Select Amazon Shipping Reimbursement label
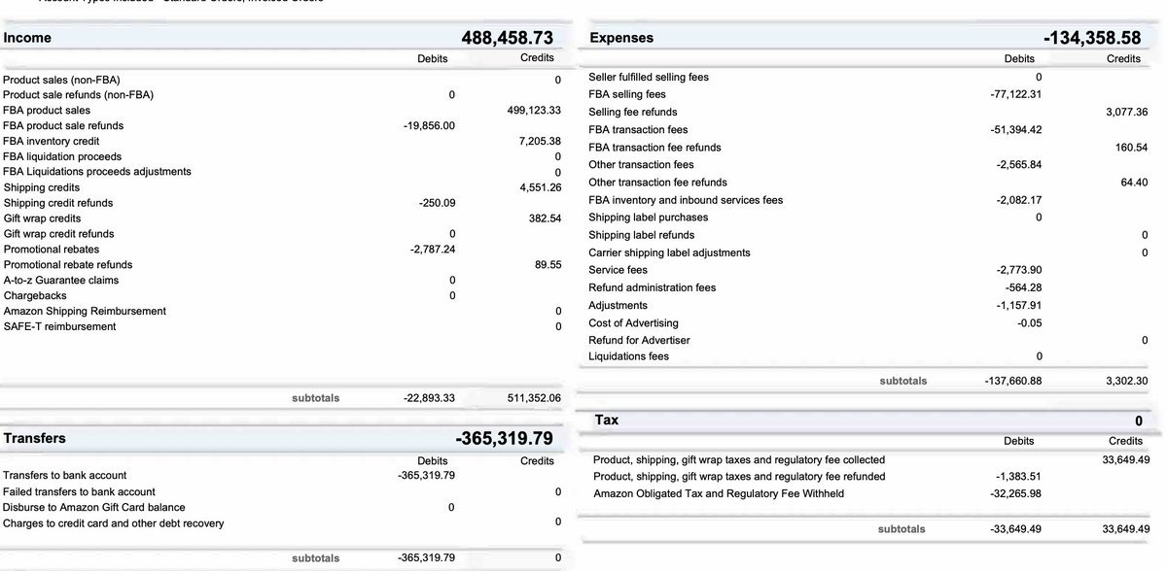This screenshot has height=571, width=1167. [85, 311]
